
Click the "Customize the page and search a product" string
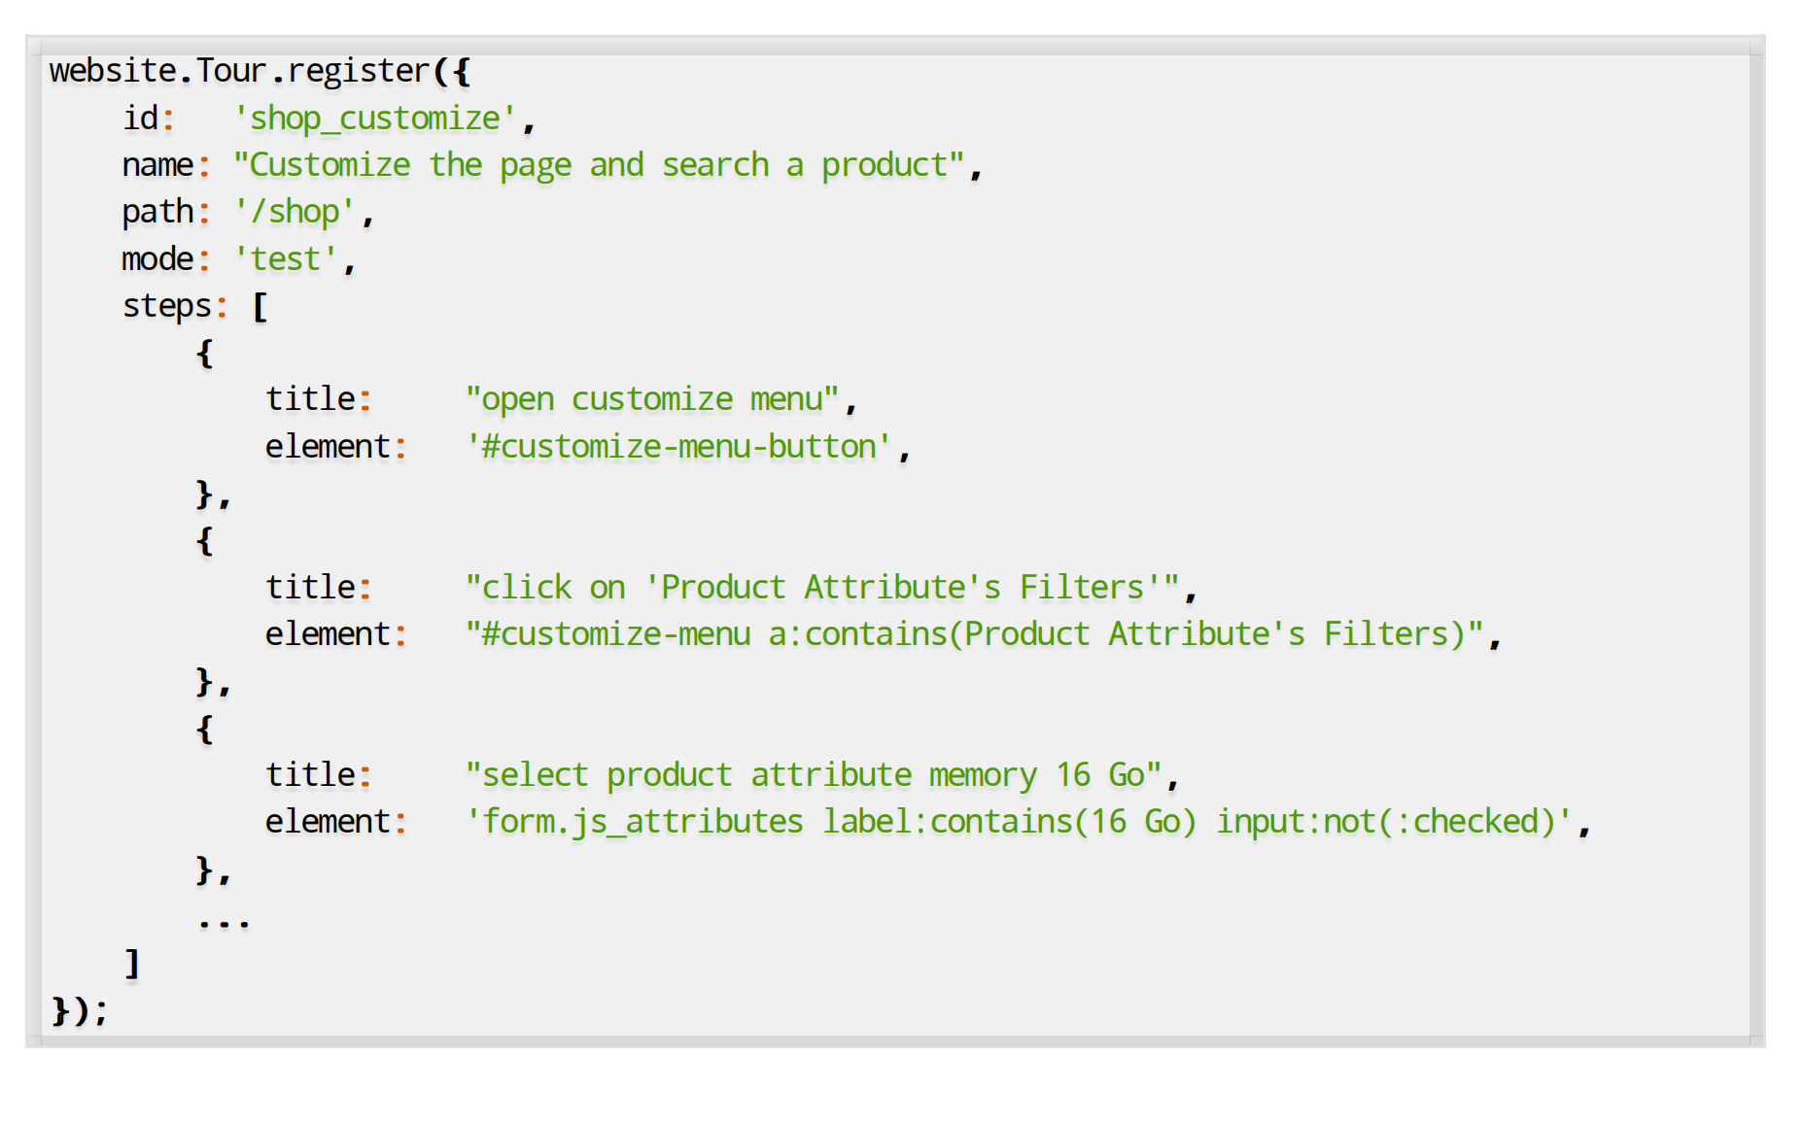(598, 165)
